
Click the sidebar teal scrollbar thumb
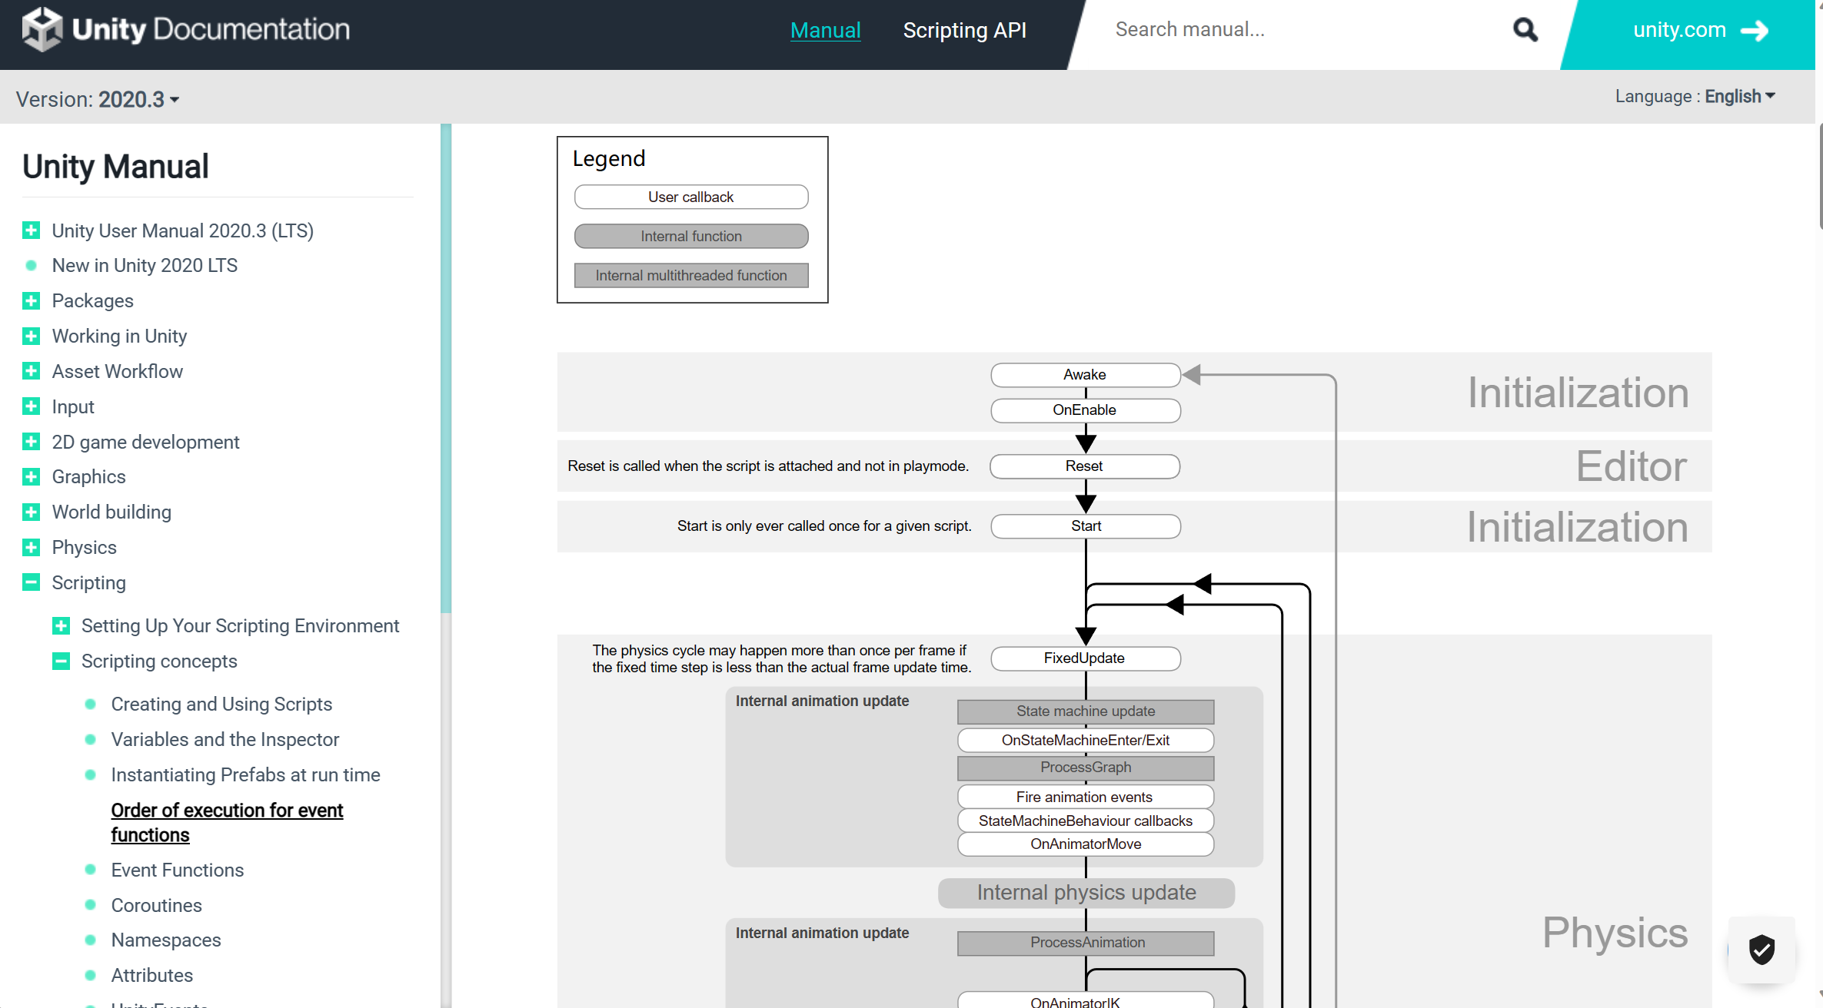tap(446, 369)
